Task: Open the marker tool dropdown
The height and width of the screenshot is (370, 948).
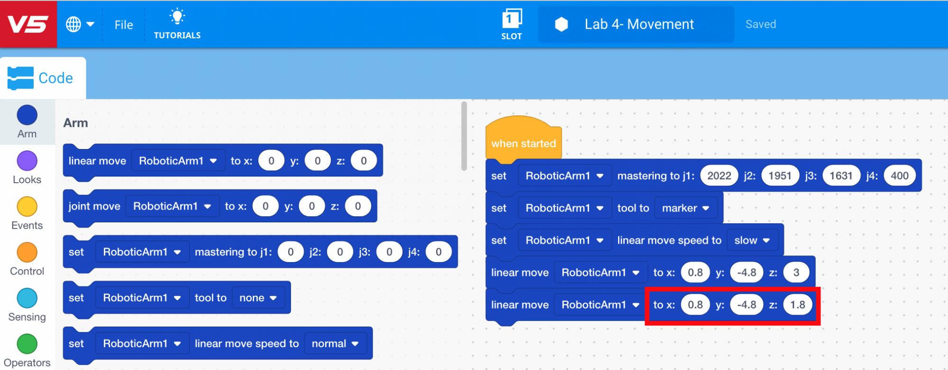Action: tap(685, 208)
